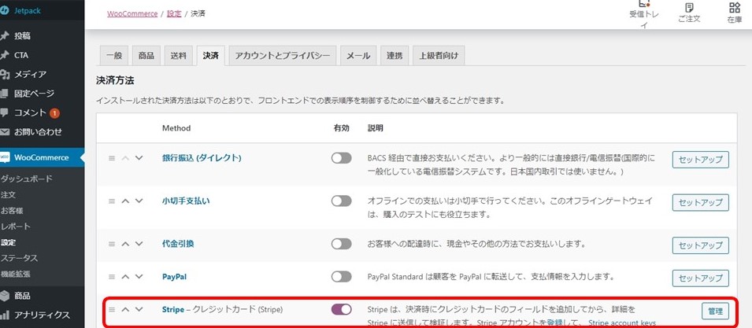This screenshot has height=328, width=752.
Task: Open the 設定 breadcrumb link
Action: point(174,14)
